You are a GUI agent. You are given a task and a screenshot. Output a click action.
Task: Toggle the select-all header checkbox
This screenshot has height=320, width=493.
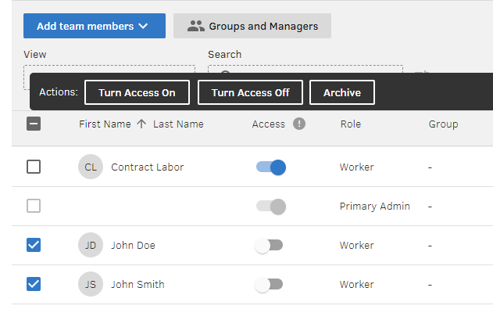pyautogui.click(x=34, y=124)
